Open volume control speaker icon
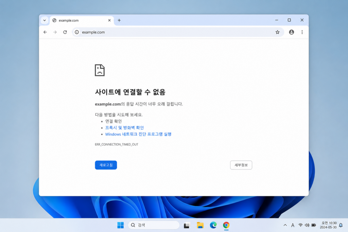Viewport: 348px width, 232px height. click(307, 225)
